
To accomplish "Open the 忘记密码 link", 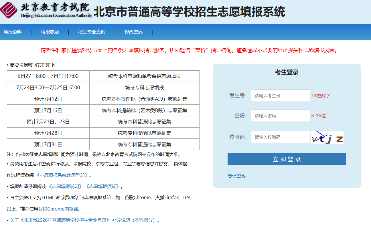I will [236, 176].
